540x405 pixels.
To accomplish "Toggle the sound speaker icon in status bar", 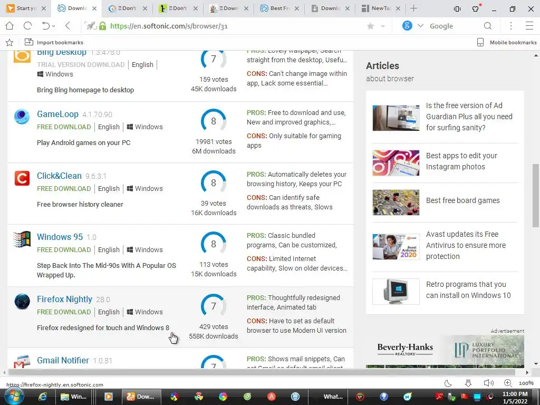I will pyautogui.click(x=488, y=383).
